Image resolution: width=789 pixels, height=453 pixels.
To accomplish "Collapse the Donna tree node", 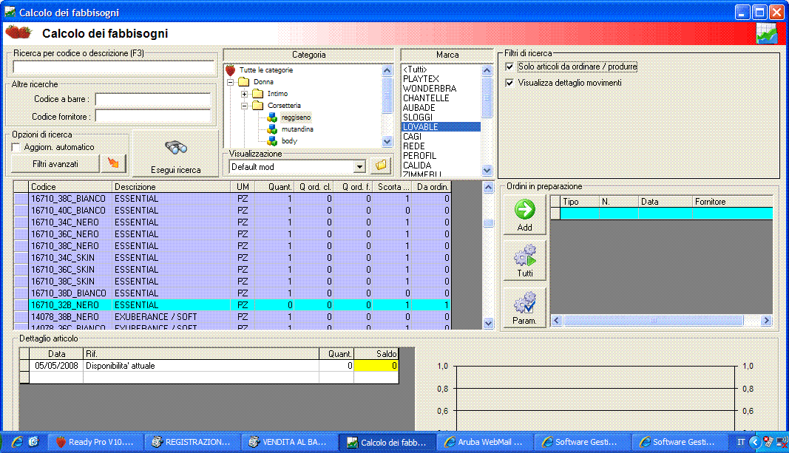I will point(231,82).
